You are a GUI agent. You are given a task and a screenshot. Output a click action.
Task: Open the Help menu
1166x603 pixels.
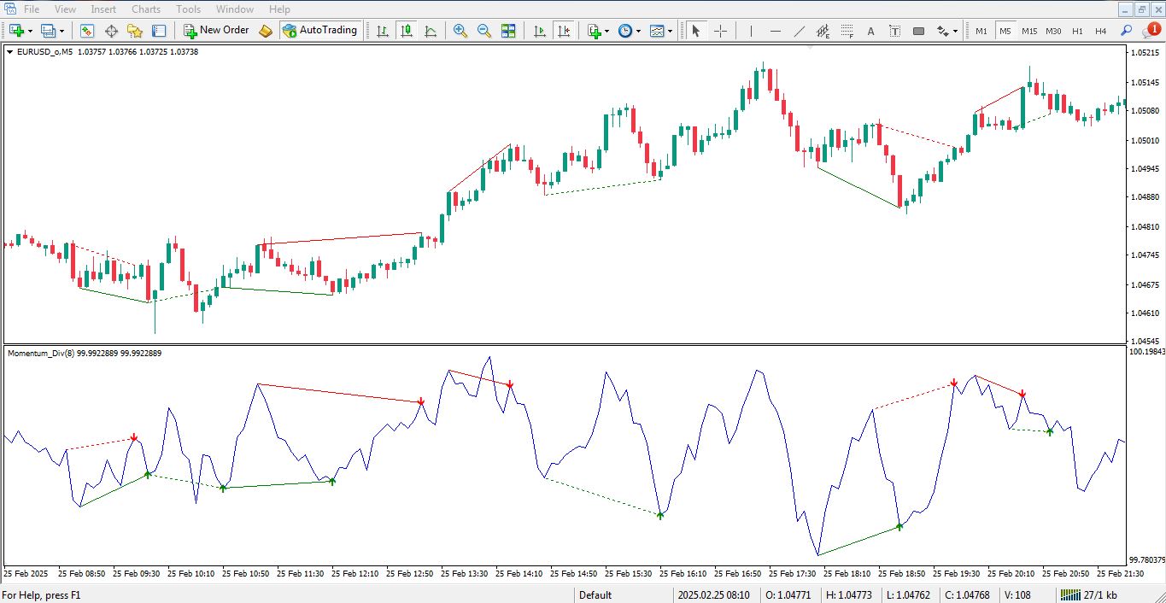279,9
